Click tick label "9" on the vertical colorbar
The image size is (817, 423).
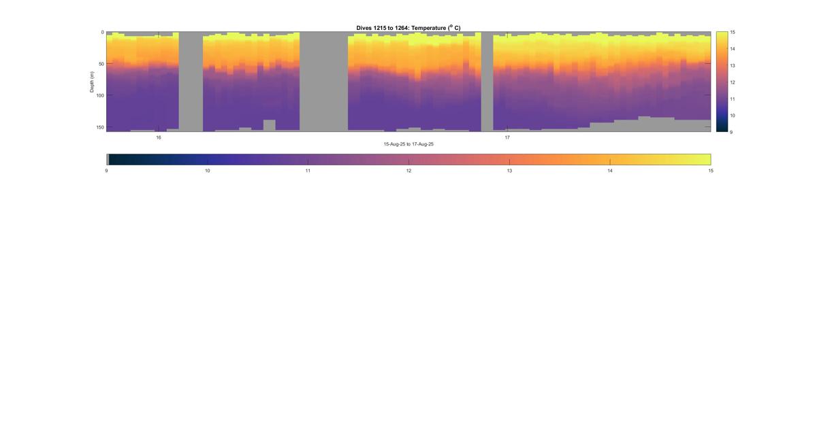[731, 132]
